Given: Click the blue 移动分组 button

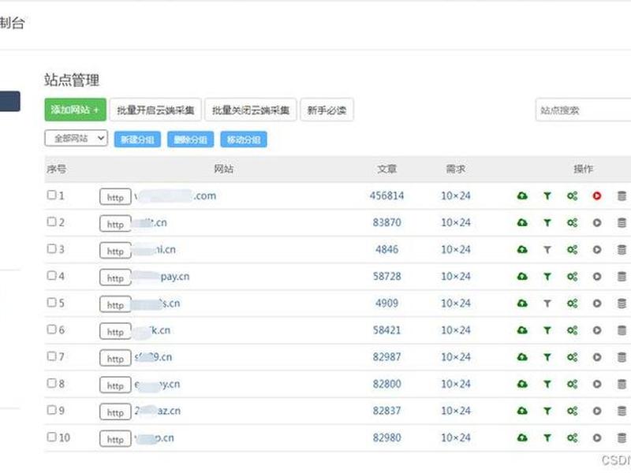Looking at the screenshot, I should pyautogui.click(x=244, y=140).
